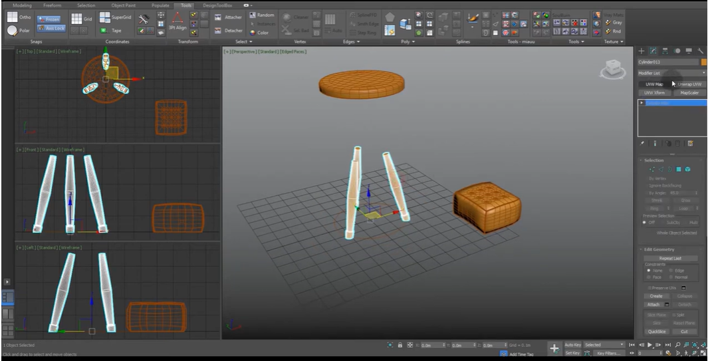The image size is (708, 361).
Task: Open the Object Paint ribbon tab
Action: [122, 5]
